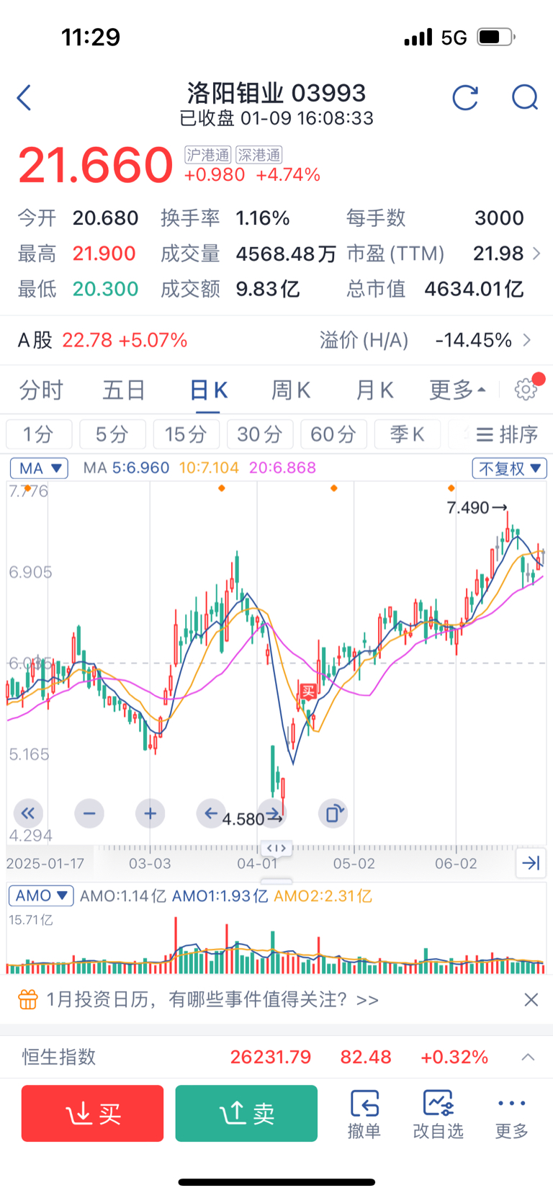Open chart settings gear icon
This screenshot has height=1198, width=553.
click(x=526, y=389)
